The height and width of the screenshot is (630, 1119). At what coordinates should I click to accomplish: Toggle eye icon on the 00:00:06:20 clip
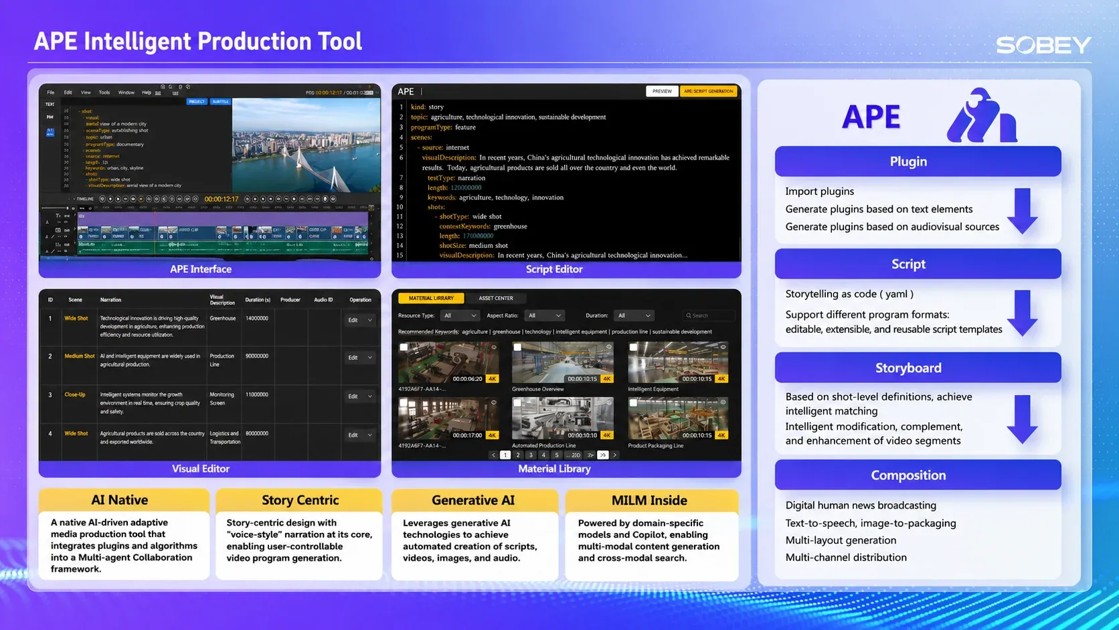[x=494, y=347]
